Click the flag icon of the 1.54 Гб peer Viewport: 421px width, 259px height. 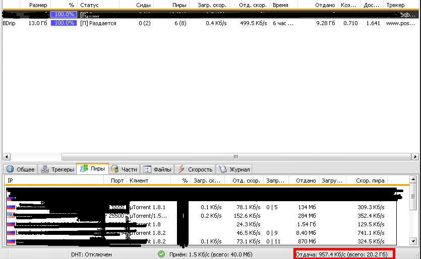[11, 224]
